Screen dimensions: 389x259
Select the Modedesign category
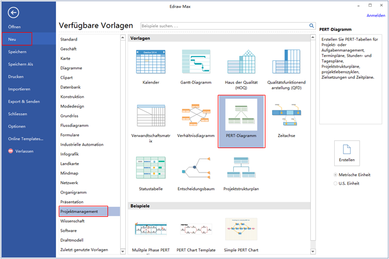click(x=72, y=106)
